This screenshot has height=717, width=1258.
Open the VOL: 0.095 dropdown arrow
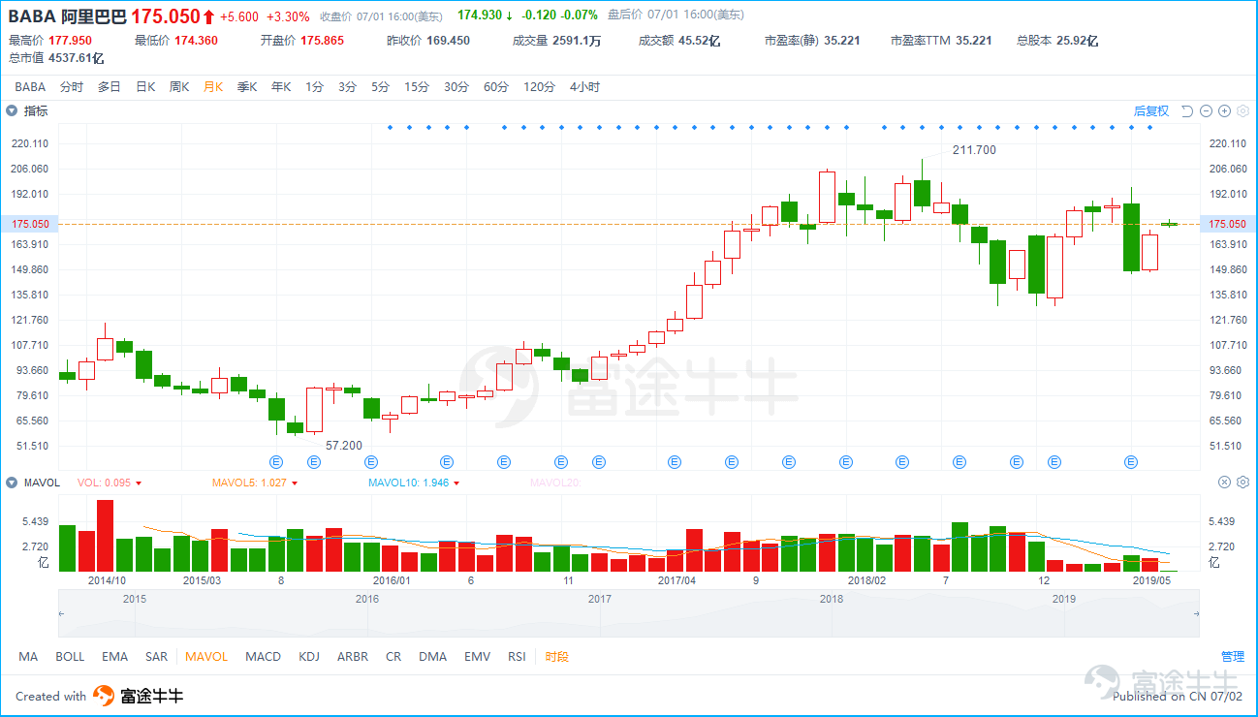tap(139, 483)
